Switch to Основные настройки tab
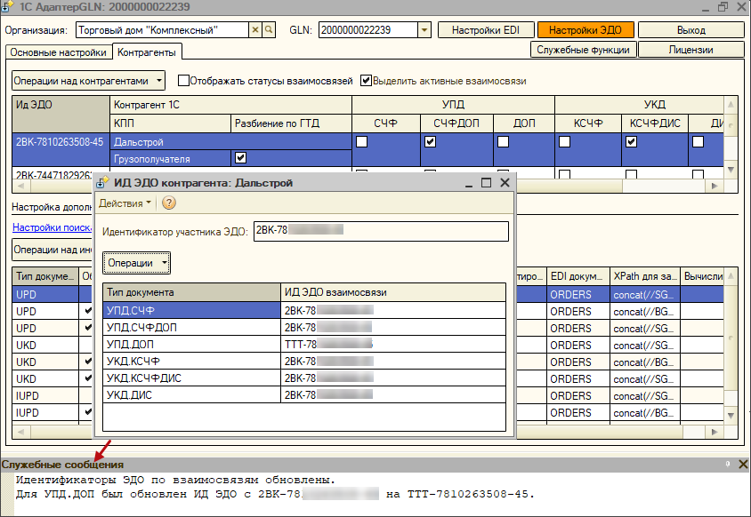This screenshot has height=517, width=751. 58,52
